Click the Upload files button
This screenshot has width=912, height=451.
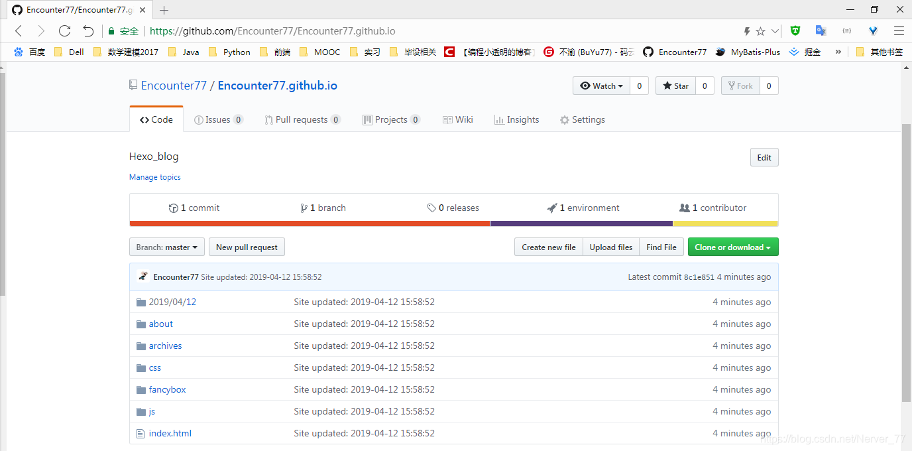[x=611, y=247]
